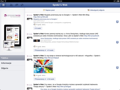Open notifications globe icon
120x90 pixels.
(22, 5)
